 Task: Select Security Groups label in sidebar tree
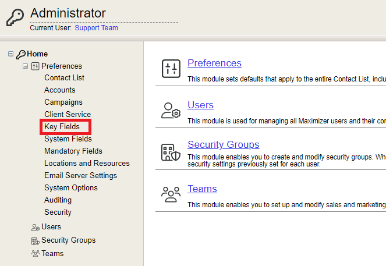point(69,240)
